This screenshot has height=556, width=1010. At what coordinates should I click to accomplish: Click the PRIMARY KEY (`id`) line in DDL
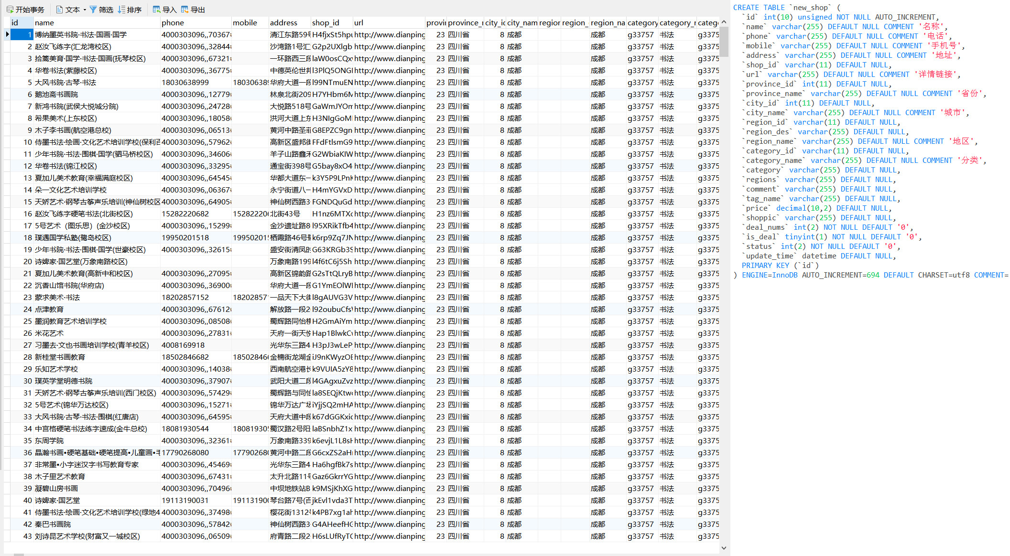[x=781, y=266]
